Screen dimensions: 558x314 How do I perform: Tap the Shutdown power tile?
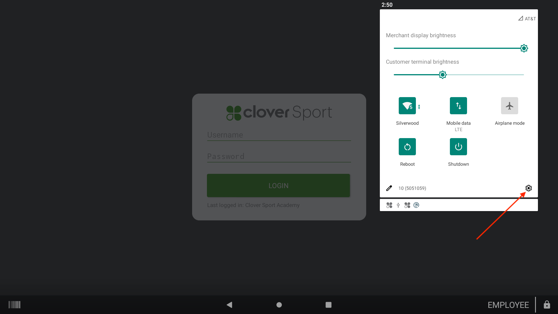[458, 147]
